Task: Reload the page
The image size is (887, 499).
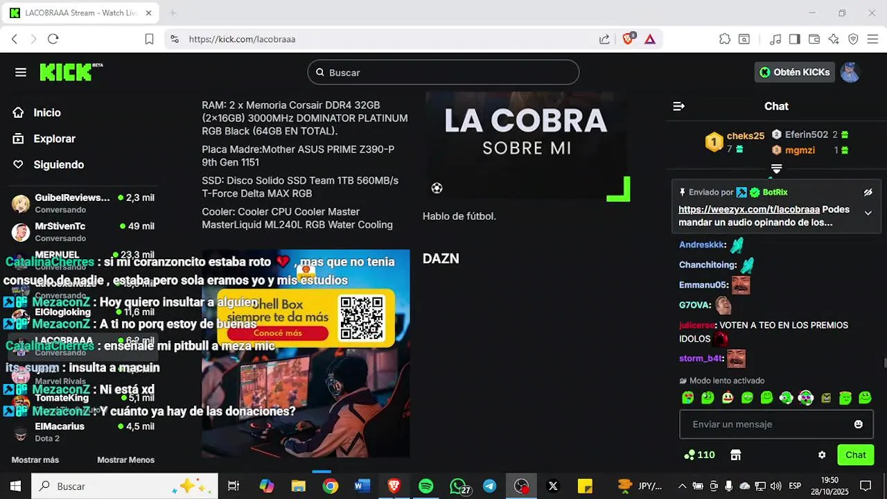Action: pyautogui.click(x=53, y=40)
